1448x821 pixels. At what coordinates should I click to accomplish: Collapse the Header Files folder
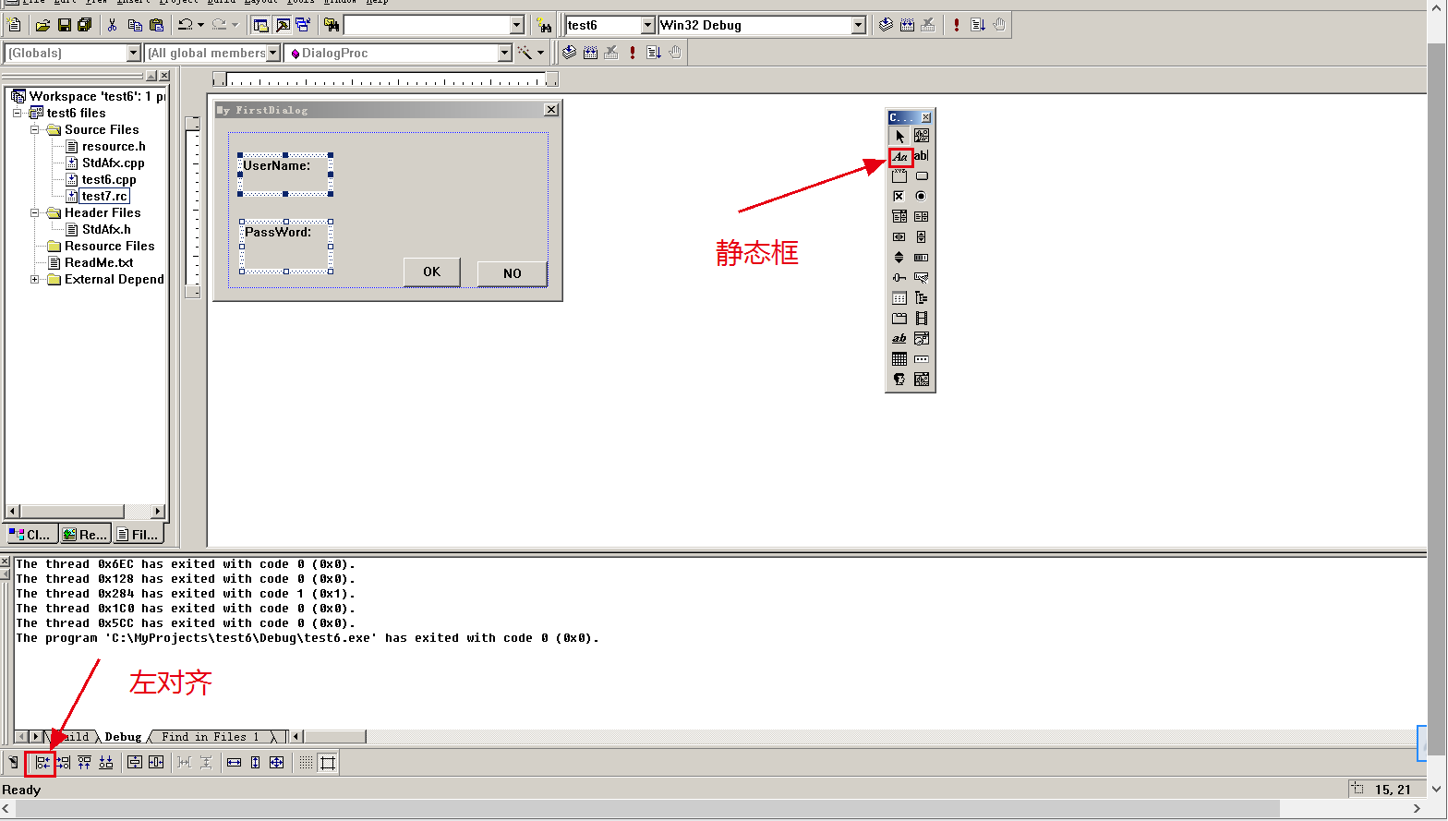click(x=35, y=213)
